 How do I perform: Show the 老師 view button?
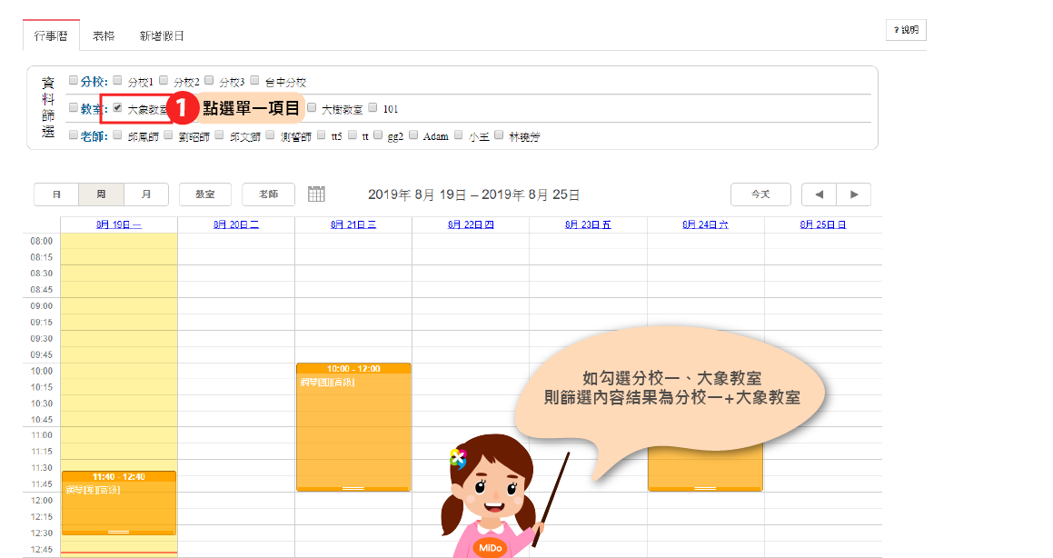pos(268,194)
